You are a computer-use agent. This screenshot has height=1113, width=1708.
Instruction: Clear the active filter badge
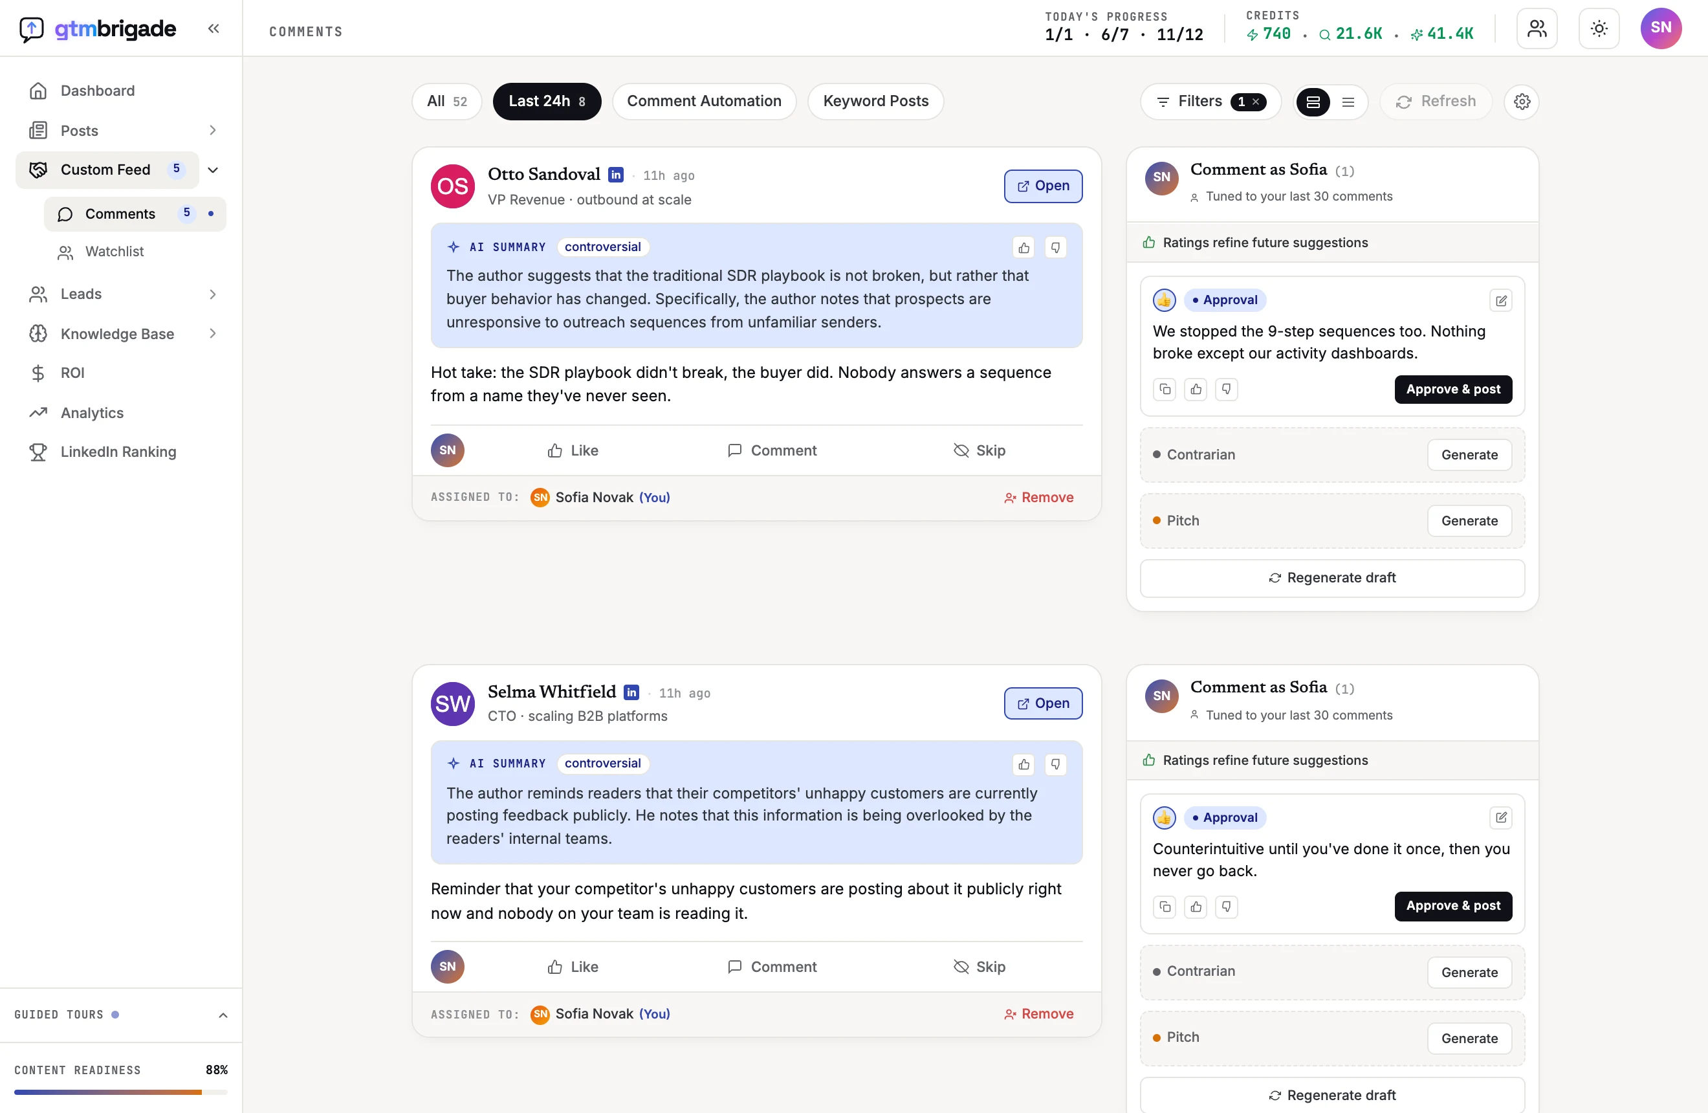[x=1255, y=102]
